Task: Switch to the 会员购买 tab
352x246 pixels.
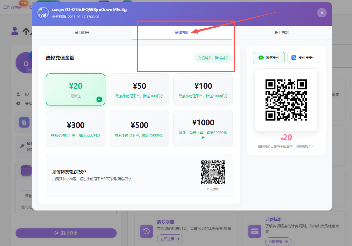Action: 82,32
